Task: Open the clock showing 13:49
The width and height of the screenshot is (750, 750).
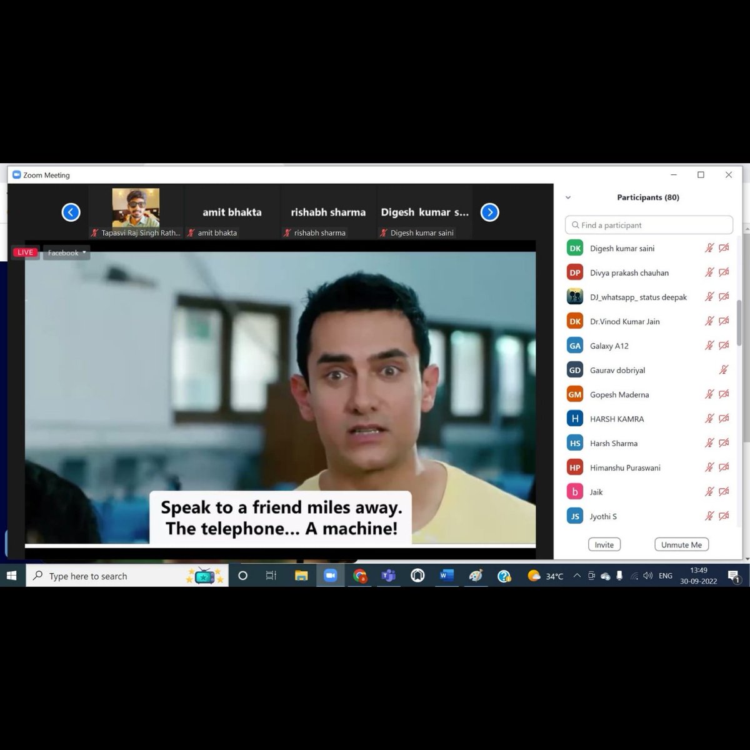Action: pos(699,576)
